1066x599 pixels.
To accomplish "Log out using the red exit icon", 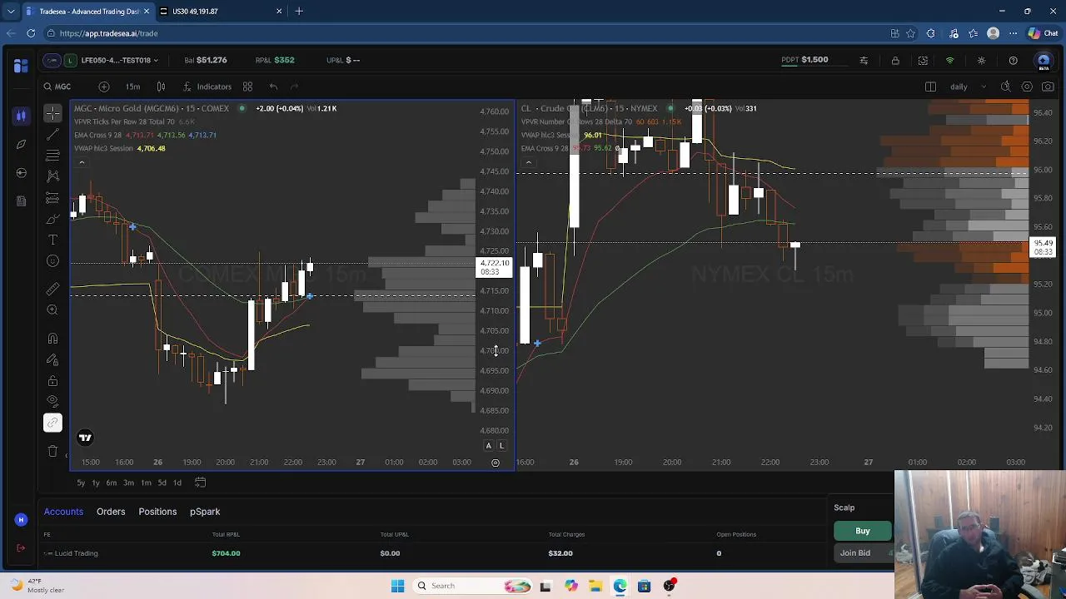I will (21, 548).
